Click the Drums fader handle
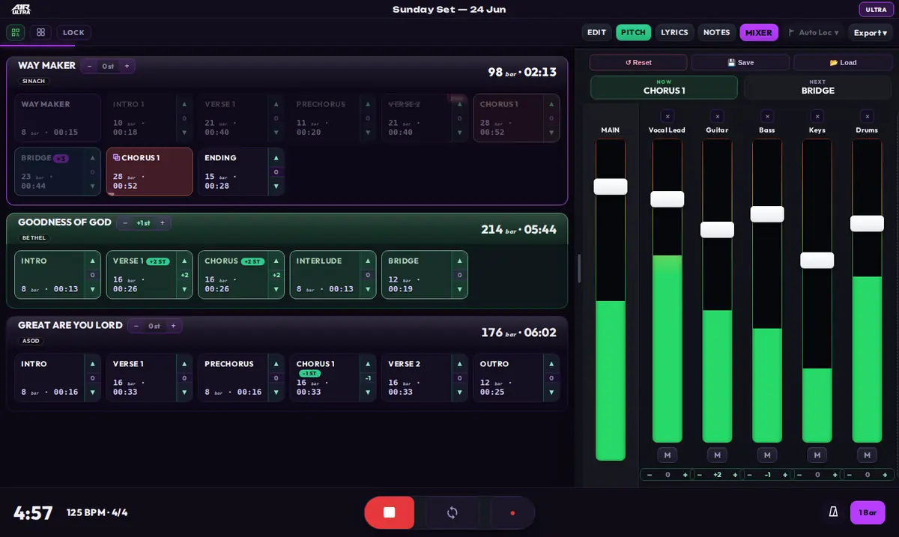Image resolution: width=899 pixels, height=537 pixels. [x=867, y=223]
